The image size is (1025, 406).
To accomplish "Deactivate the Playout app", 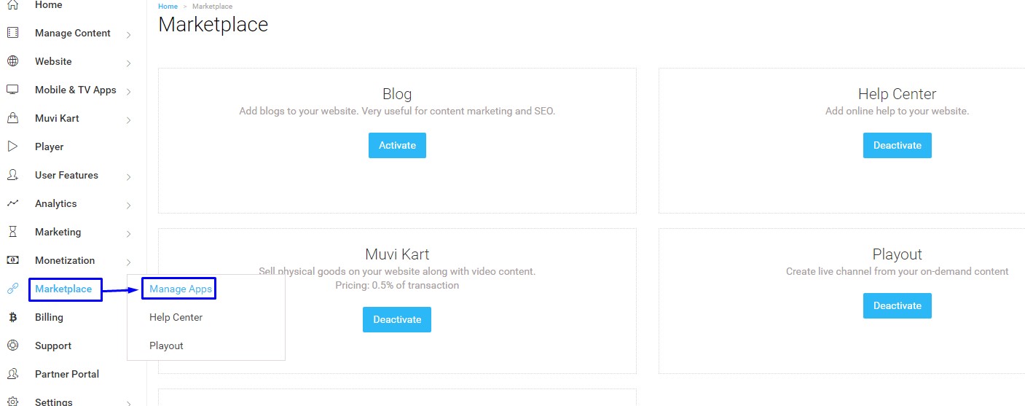I will (x=897, y=305).
